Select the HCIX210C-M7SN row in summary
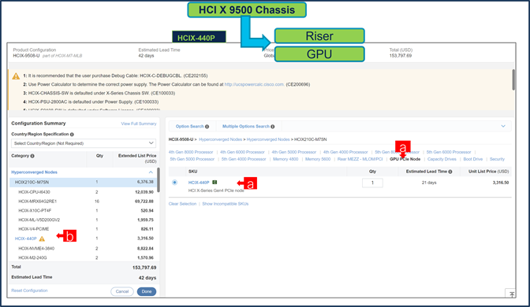 pos(83,182)
